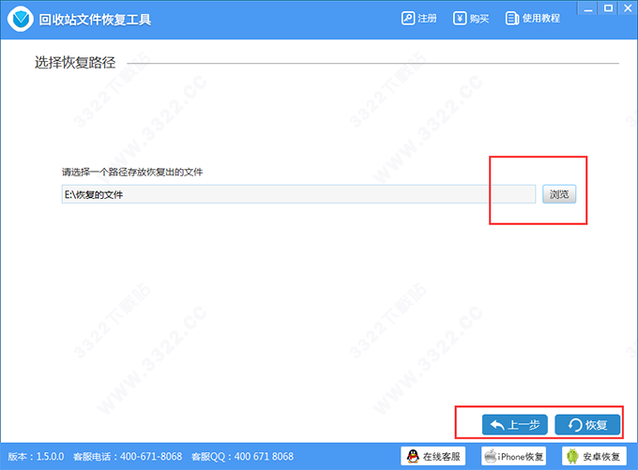Viewport: 638px width, 470px height.
Task: Open the 使用教程 tutorial
Action: (x=533, y=19)
